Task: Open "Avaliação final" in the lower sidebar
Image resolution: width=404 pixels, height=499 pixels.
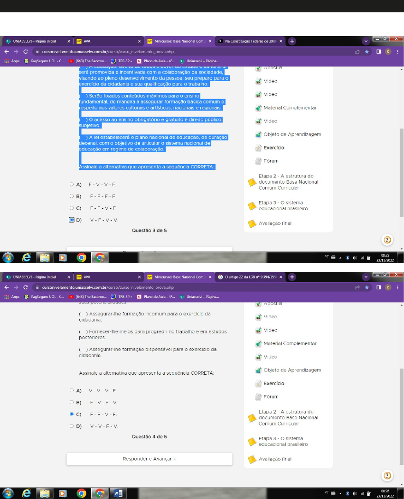Action: point(275,459)
